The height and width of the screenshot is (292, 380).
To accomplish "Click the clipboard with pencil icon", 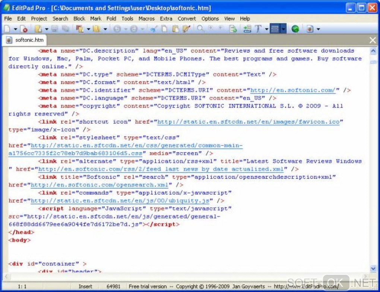I will click(186, 29).
